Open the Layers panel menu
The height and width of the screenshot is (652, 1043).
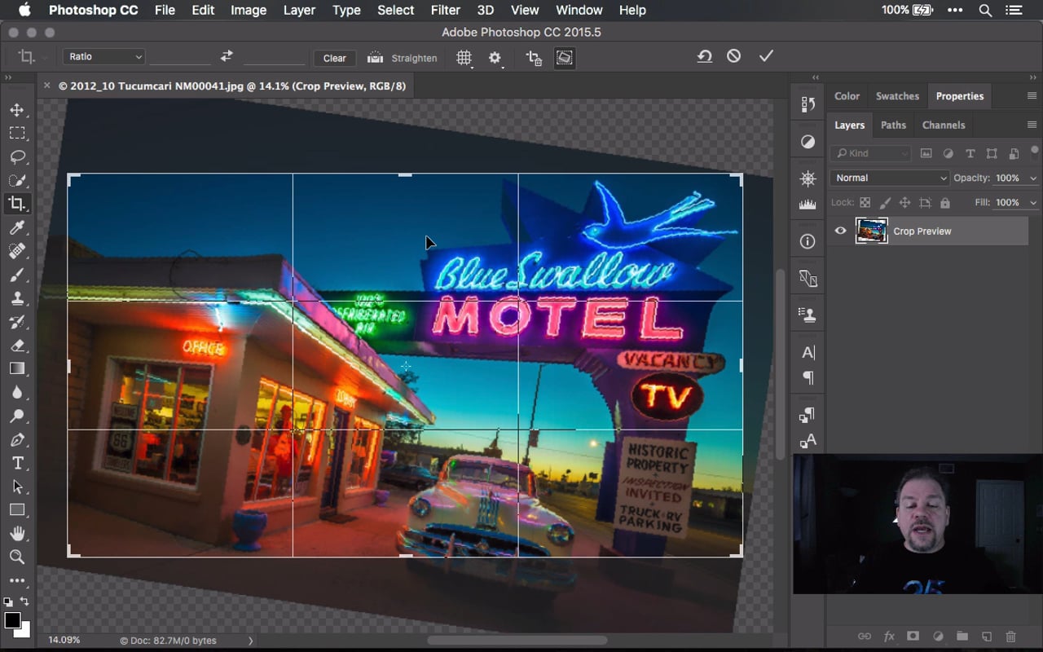point(1032,125)
